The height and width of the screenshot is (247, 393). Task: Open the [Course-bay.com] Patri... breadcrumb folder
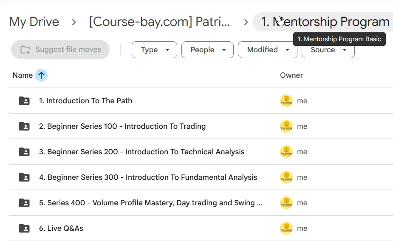pyautogui.click(x=159, y=22)
